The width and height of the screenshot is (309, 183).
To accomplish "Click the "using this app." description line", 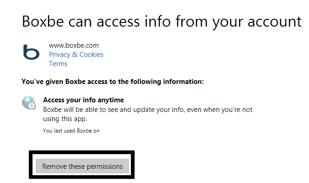I will tap(65, 119).
